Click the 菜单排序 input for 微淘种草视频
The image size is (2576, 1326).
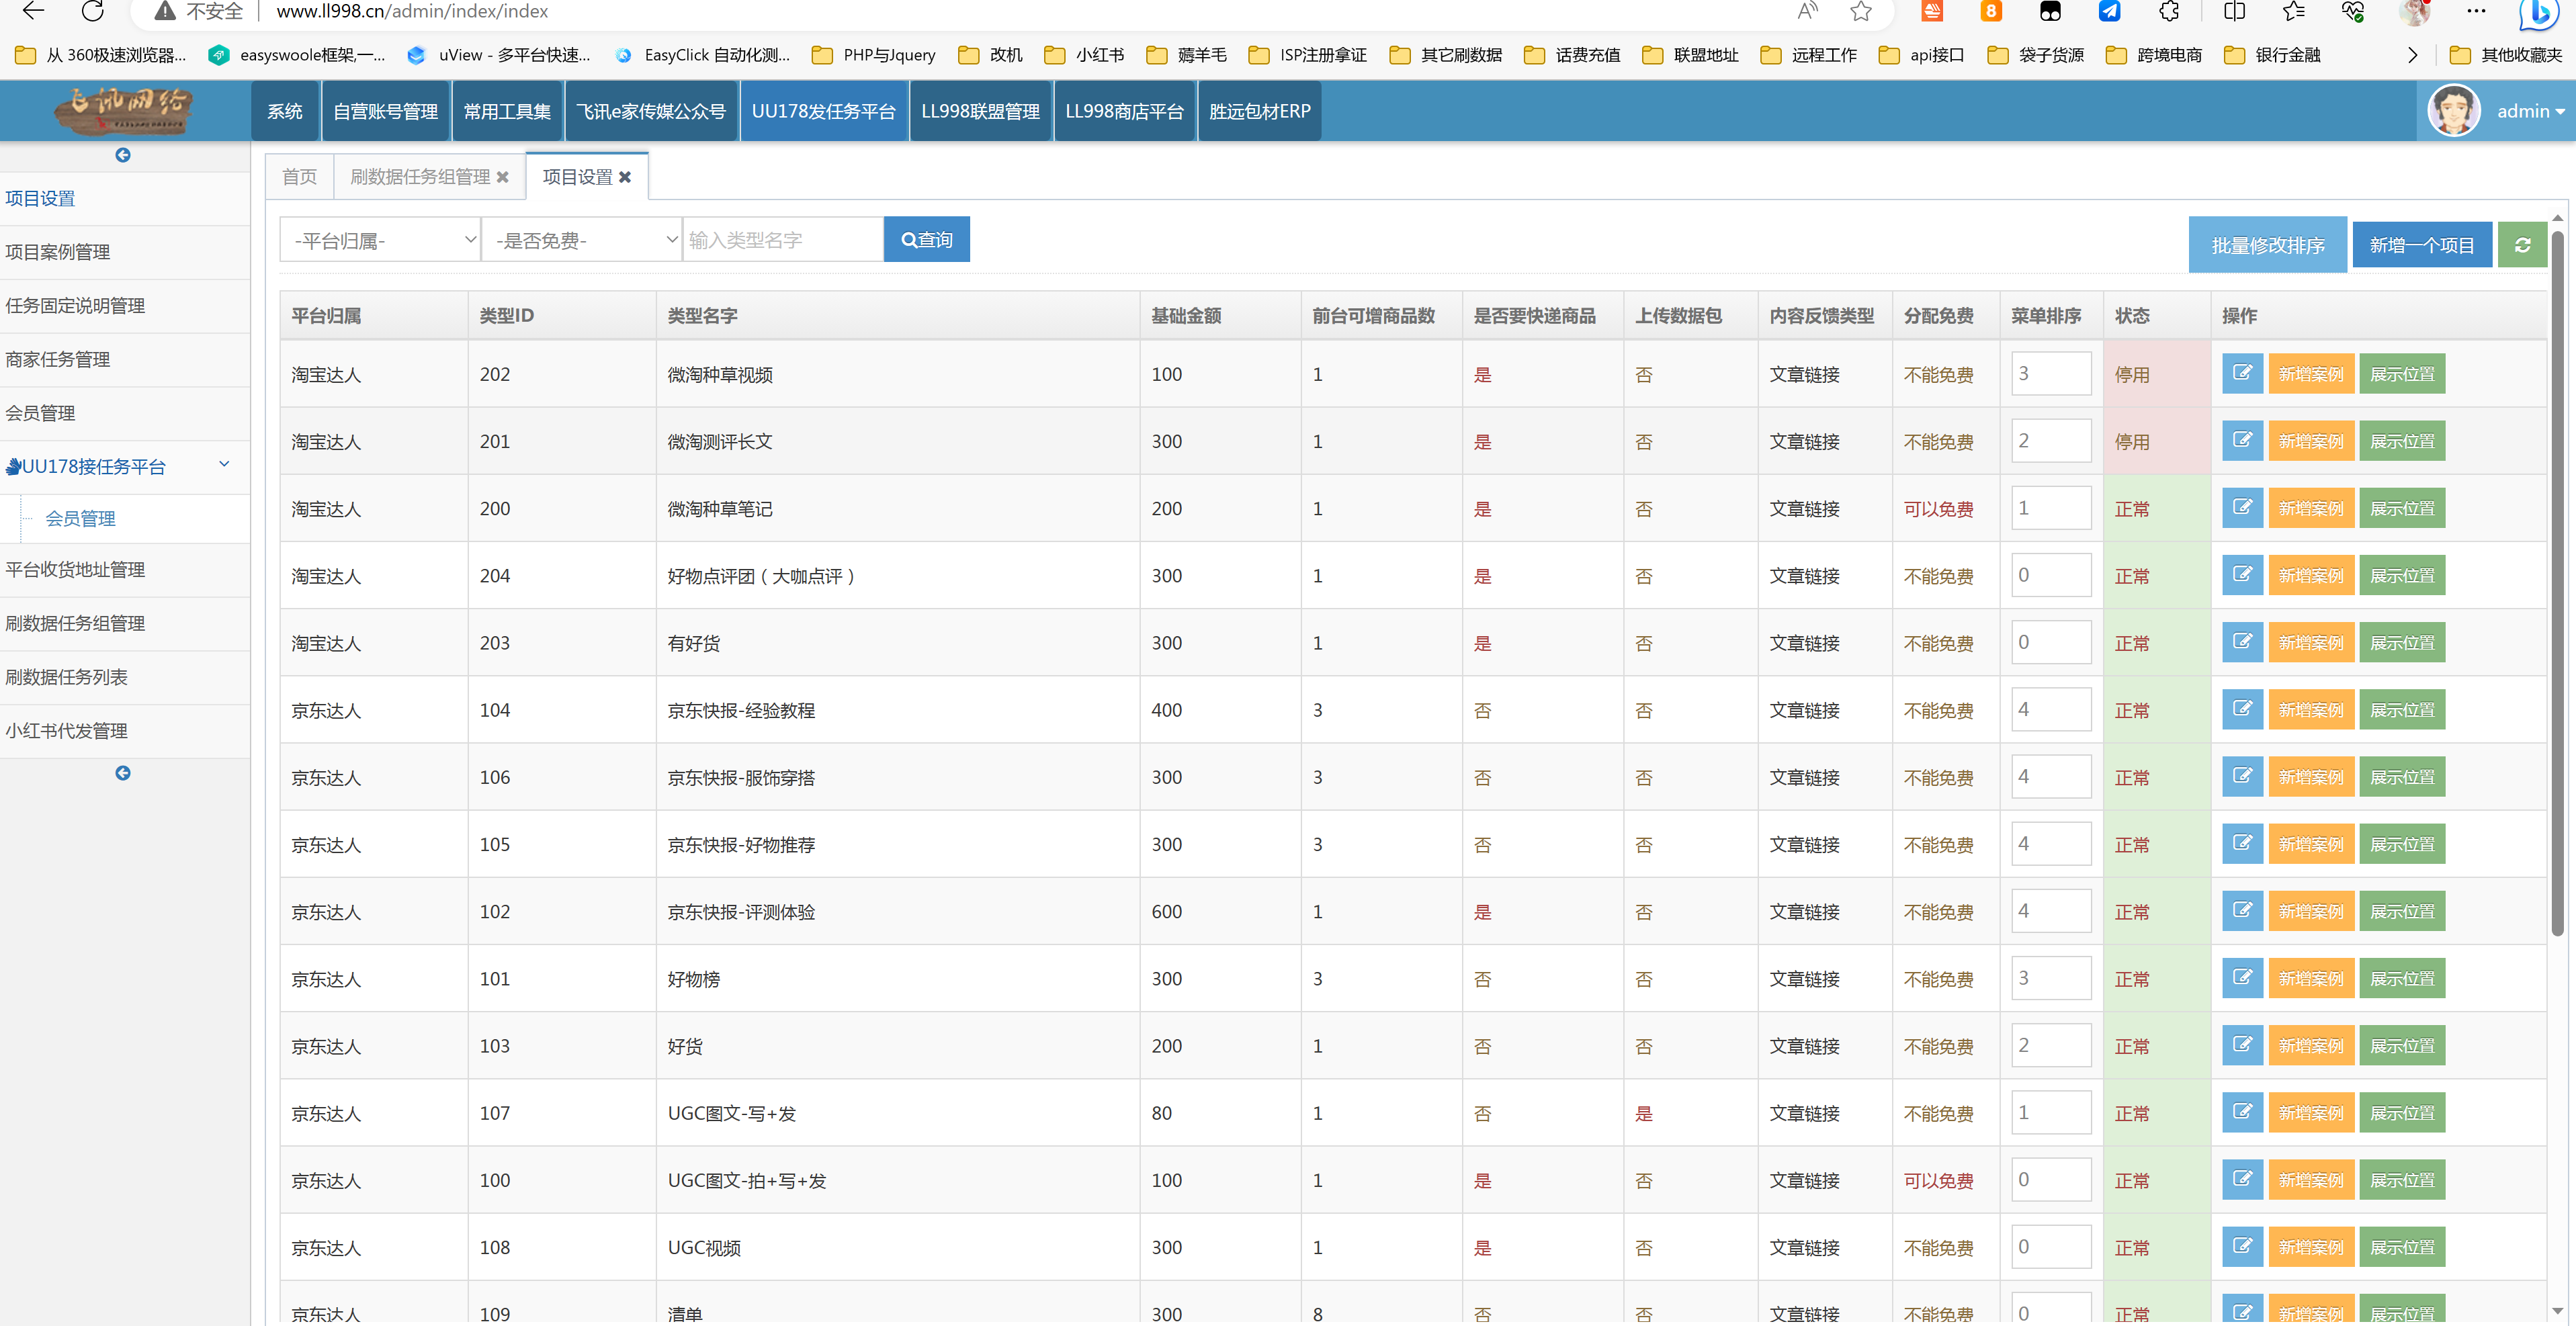click(x=2050, y=373)
